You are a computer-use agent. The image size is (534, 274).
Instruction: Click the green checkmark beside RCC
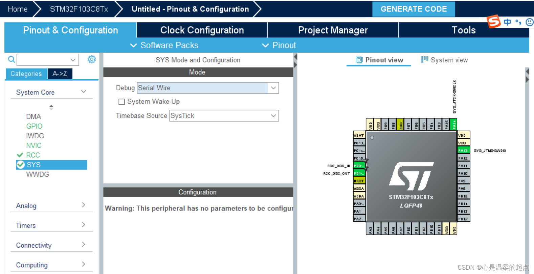[20, 155]
